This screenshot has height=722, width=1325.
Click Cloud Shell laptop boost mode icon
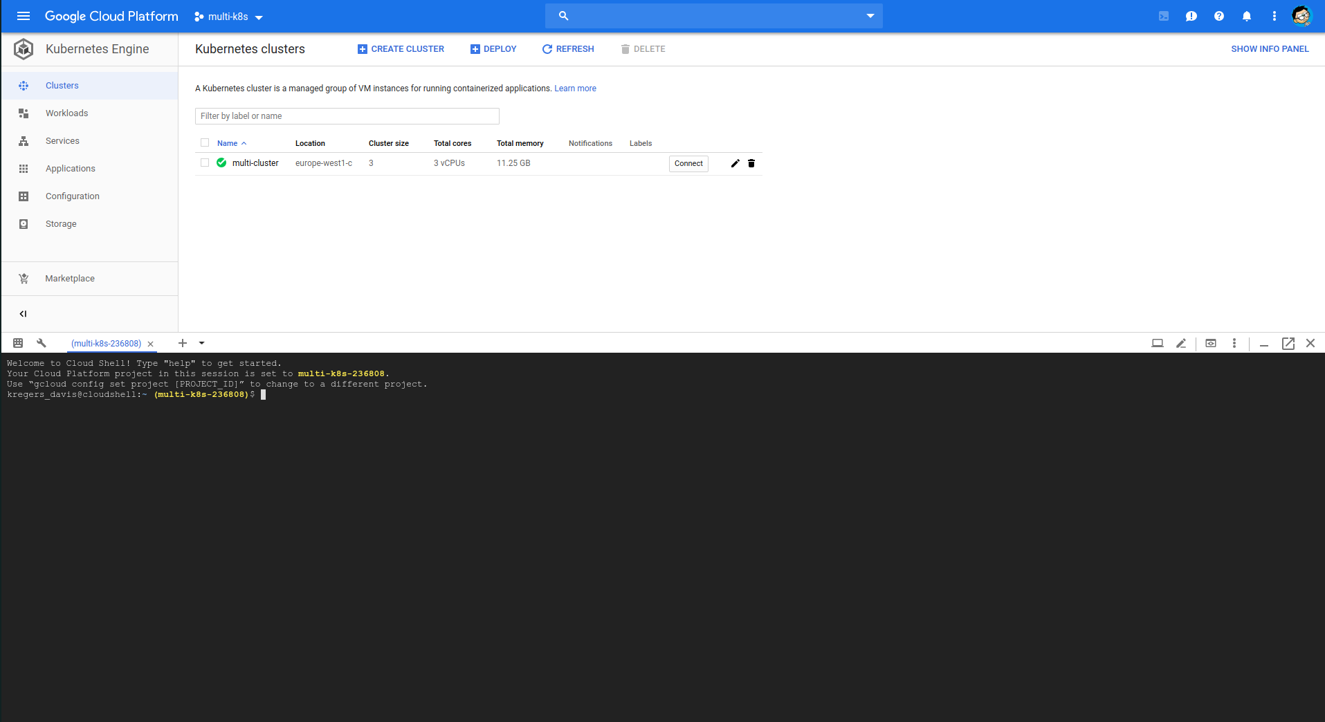point(1158,343)
